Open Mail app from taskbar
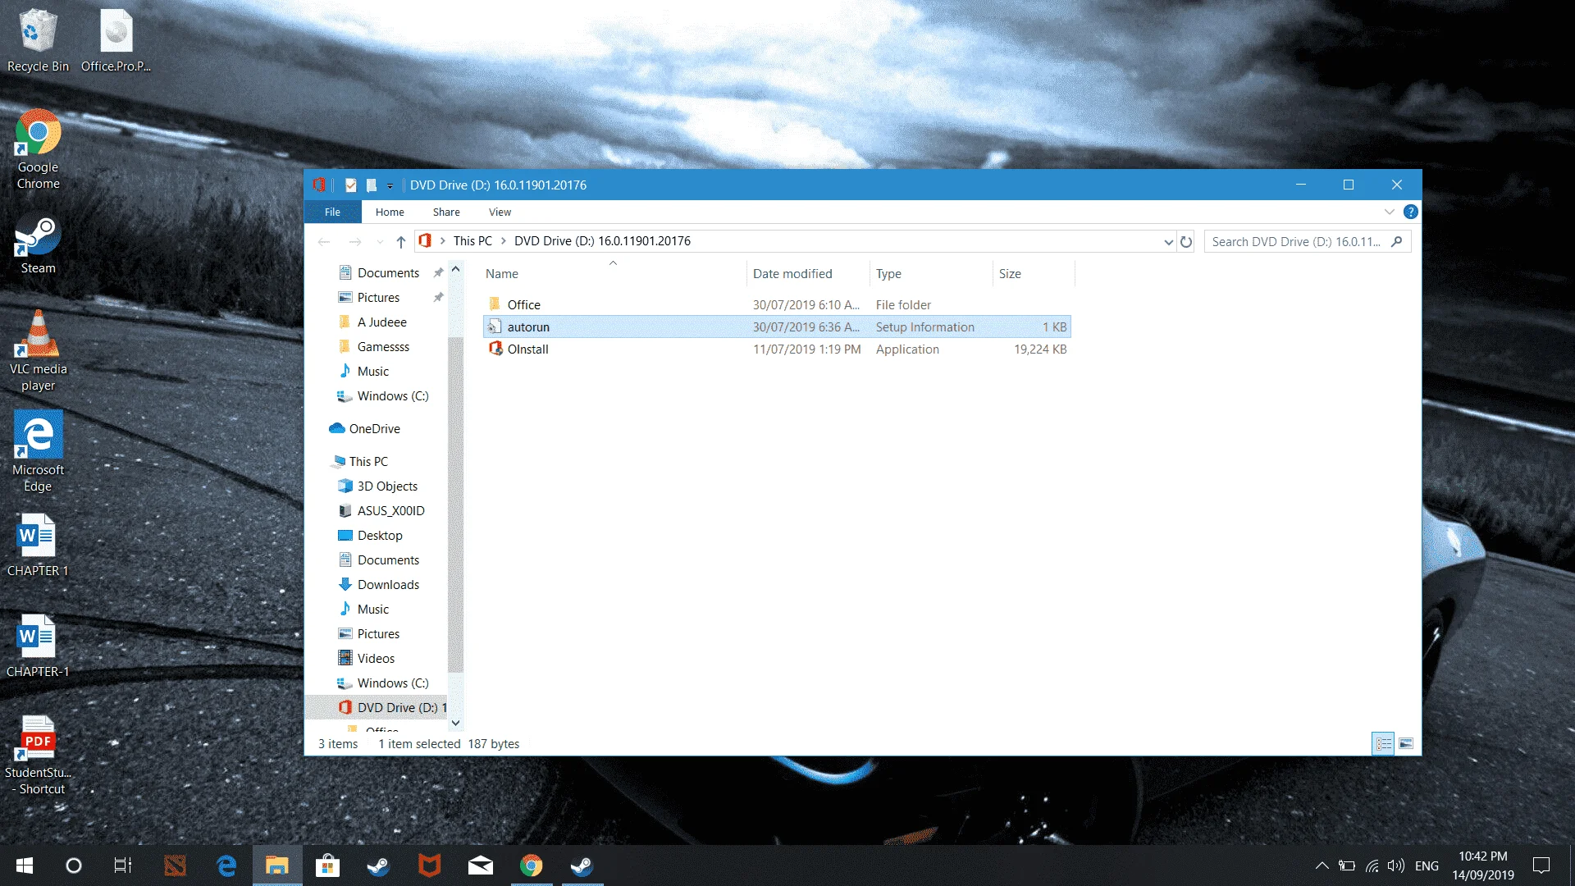The image size is (1575, 886). pyautogui.click(x=481, y=865)
